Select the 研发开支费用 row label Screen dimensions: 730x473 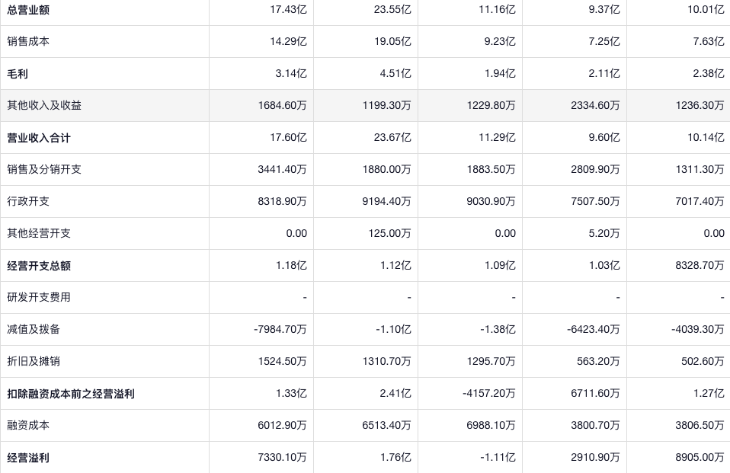[x=39, y=297]
